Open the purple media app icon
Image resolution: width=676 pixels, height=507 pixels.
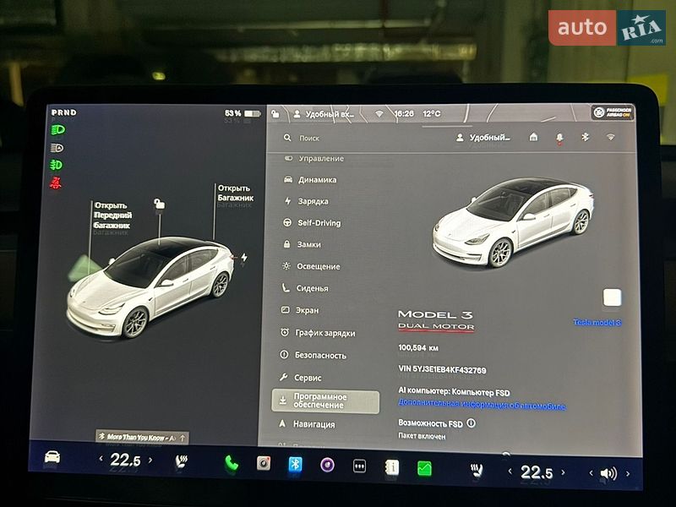coord(327,465)
